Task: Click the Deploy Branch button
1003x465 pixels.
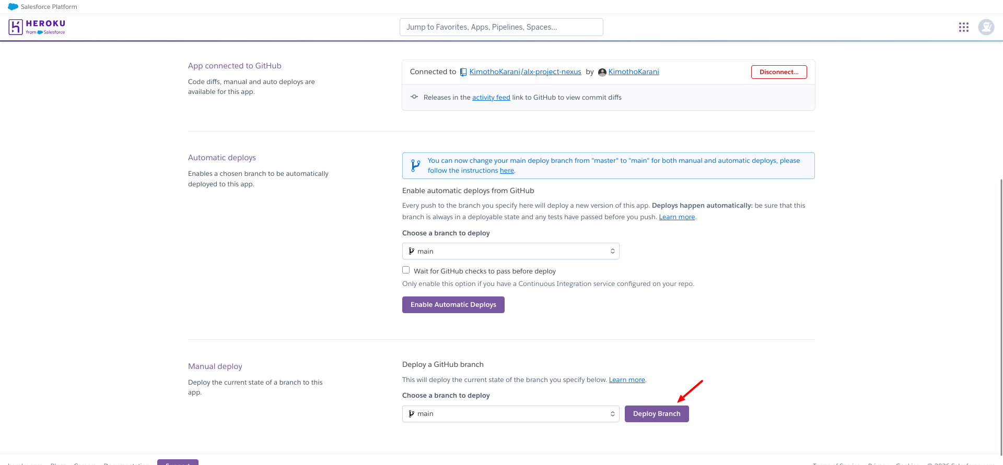Action: point(657,414)
